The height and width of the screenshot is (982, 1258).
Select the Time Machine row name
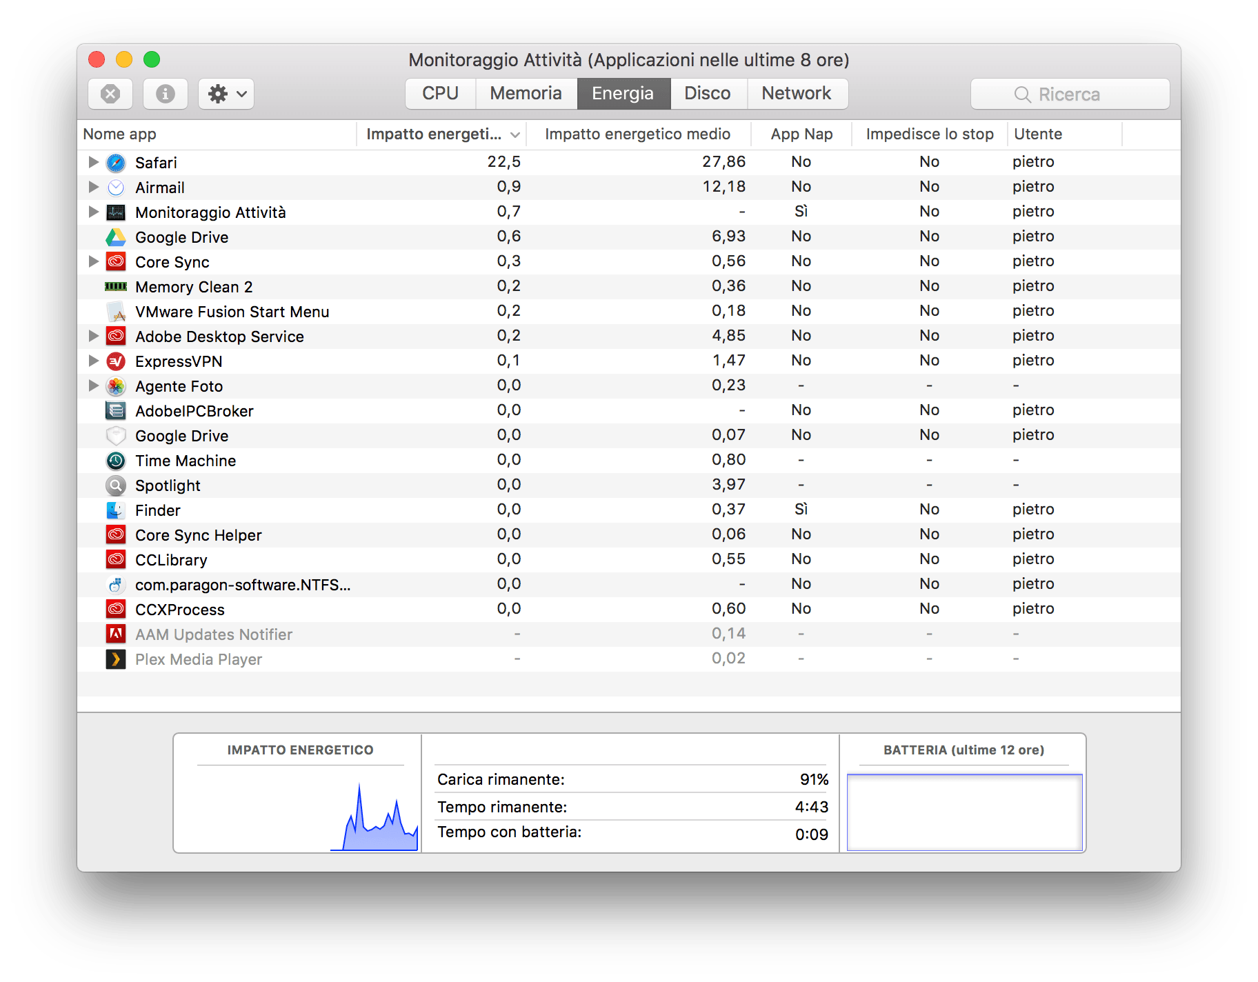186,461
